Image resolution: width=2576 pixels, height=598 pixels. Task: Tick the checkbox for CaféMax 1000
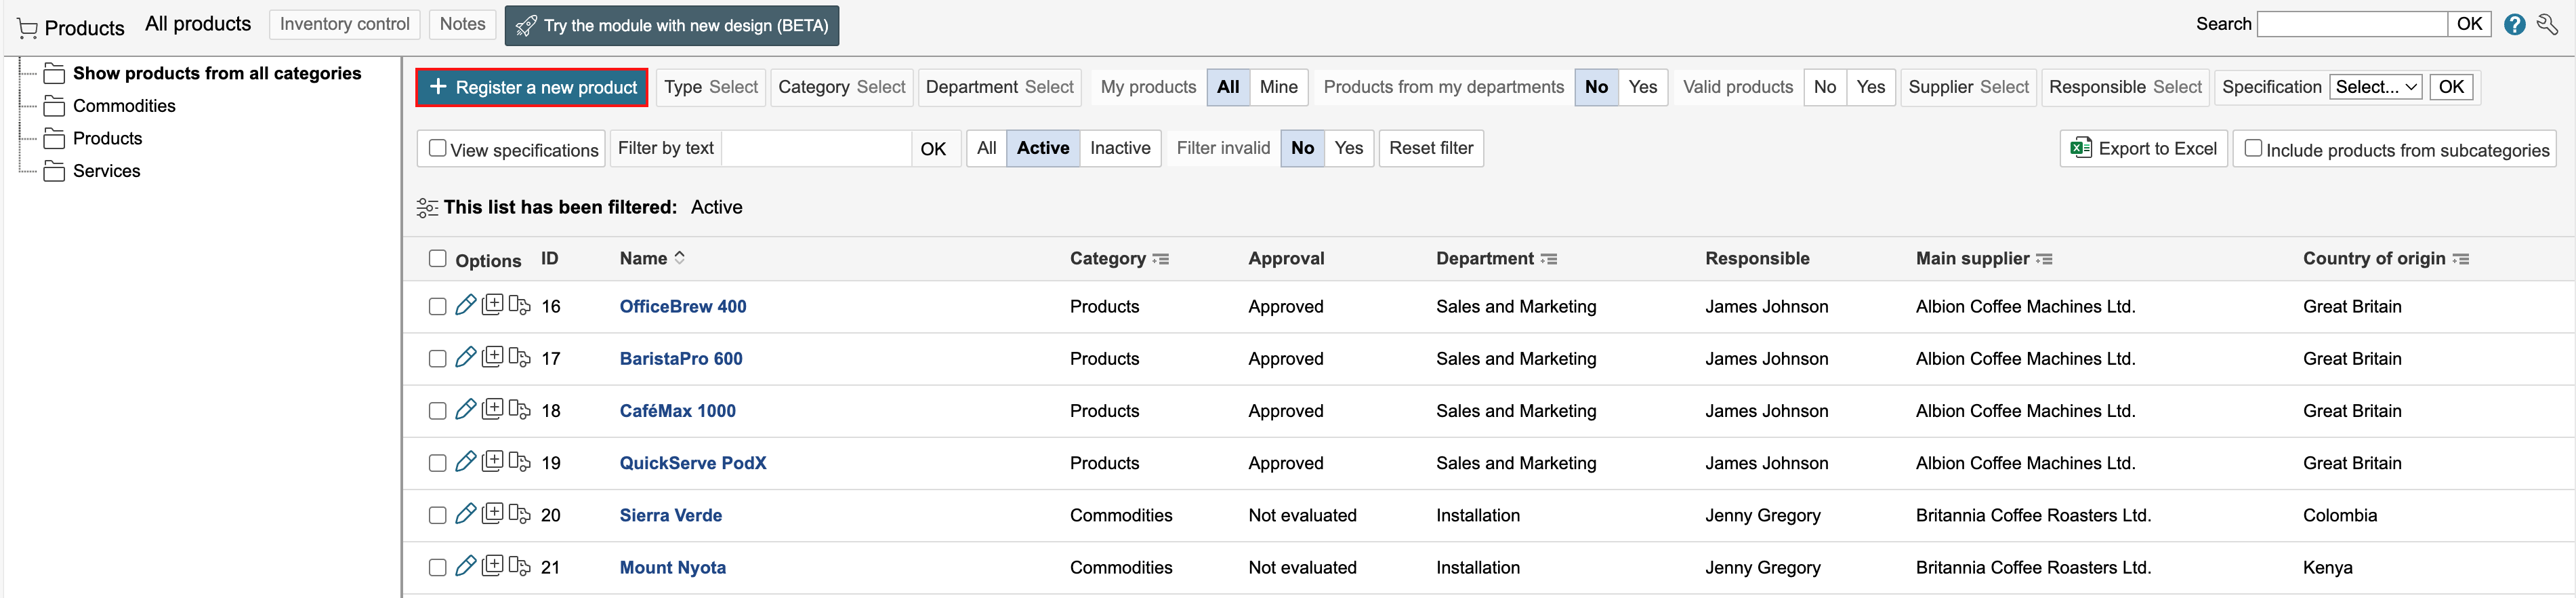pyautogui.click(x=437, y=411)
